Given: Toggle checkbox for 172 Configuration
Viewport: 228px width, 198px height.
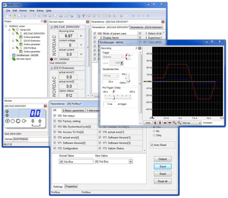Looking at the screenshot, I should pos(55,148).
